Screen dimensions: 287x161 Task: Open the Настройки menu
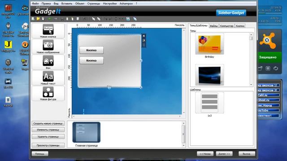tap(110, 4)
